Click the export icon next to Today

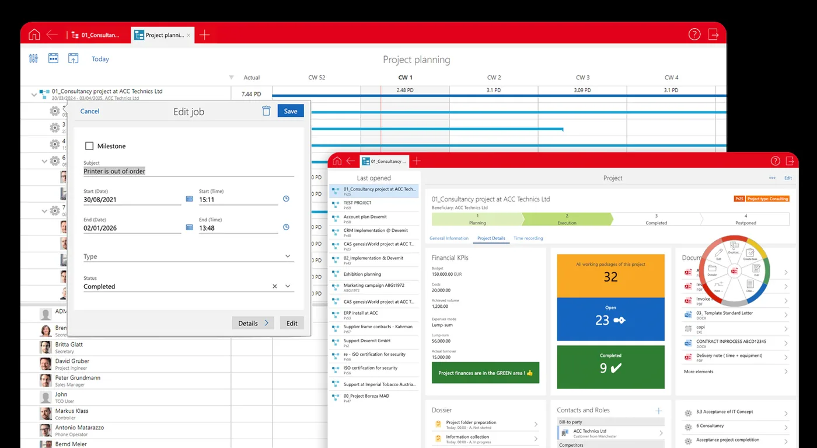(x=73, y=58)
